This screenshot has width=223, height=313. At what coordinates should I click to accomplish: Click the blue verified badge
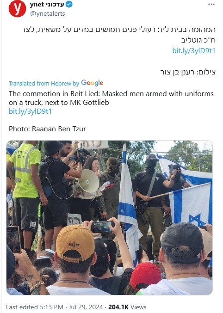(69, 5)
